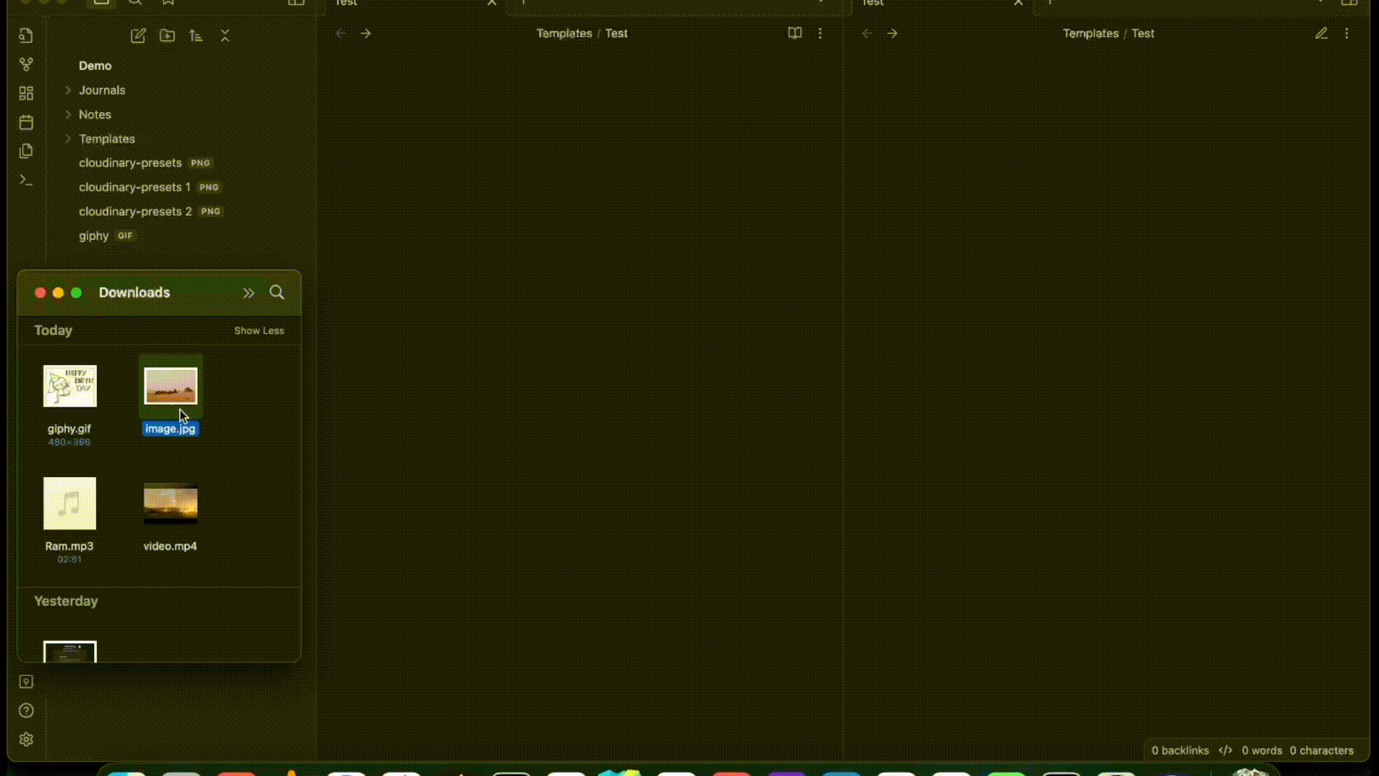Image resolution: width=1379 pixels, height=776 pixels.
Task: Click the New note icon
Action: click(x=138, y=36)
